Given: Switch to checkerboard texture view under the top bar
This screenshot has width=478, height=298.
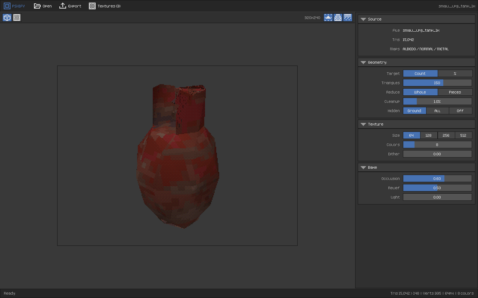Looking at the screenshot, I should [x=17, y=18].
